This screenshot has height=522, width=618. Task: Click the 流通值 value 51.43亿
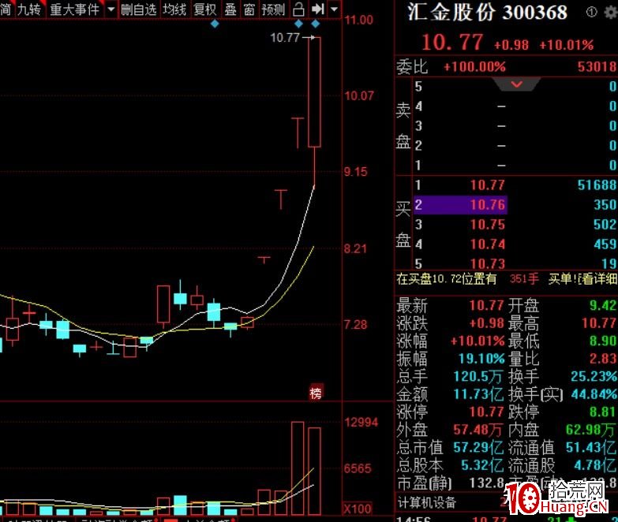coord(591,447)
